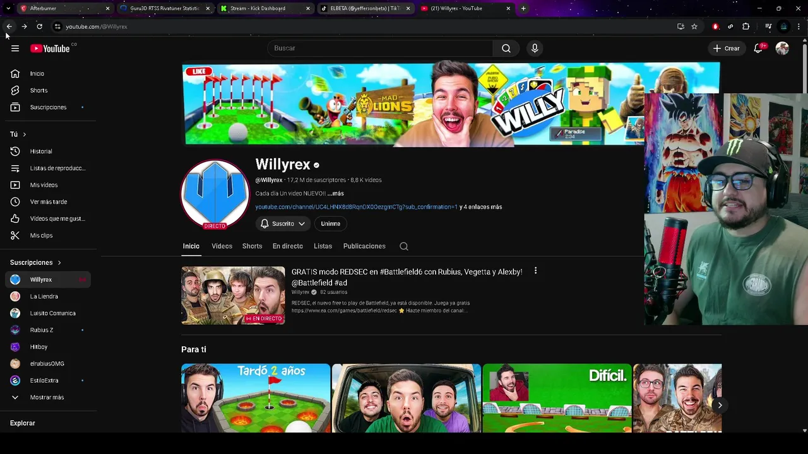Open the browser extensions puzzle icon
Image resolution: width=808 pixels, height=454 pixels.
[746, 26]
